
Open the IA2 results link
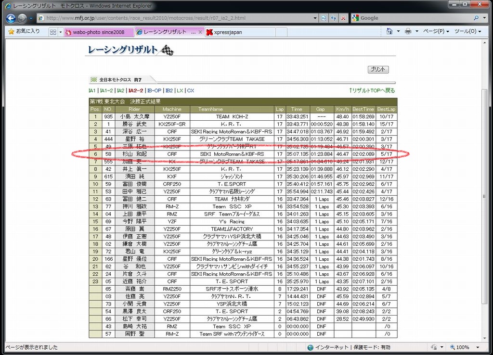[120, 90]
